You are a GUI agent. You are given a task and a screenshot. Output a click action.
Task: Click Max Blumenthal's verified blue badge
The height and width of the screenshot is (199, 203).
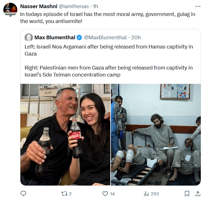79,38
